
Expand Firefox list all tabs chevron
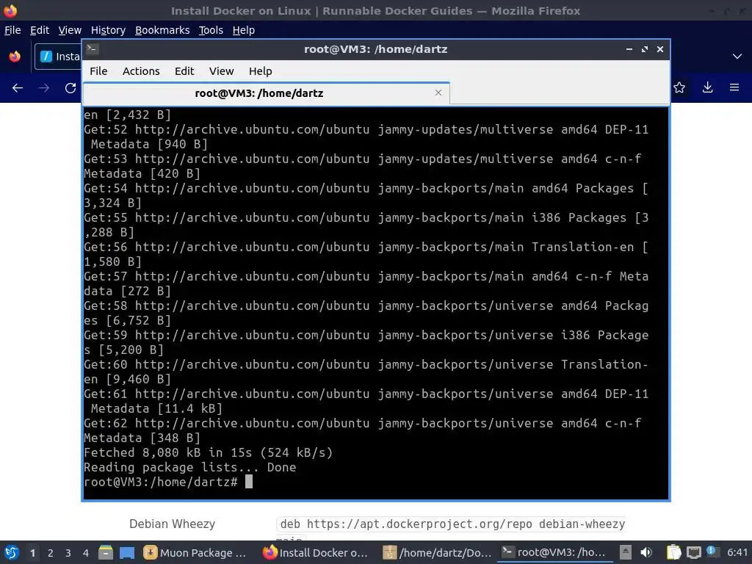click(737, 56)
